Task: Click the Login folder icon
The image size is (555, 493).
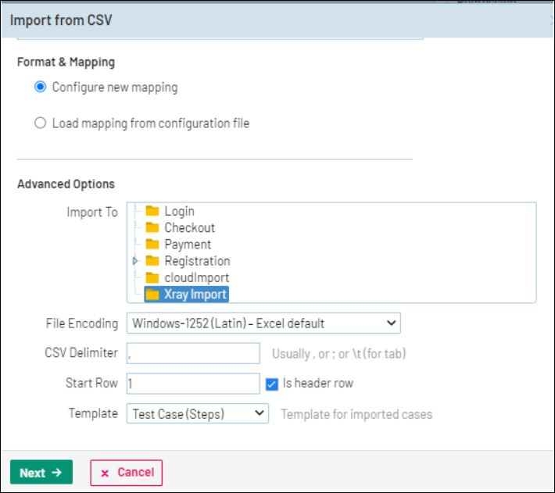Action: 152,211
